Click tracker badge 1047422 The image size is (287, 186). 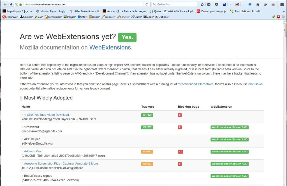147,115
